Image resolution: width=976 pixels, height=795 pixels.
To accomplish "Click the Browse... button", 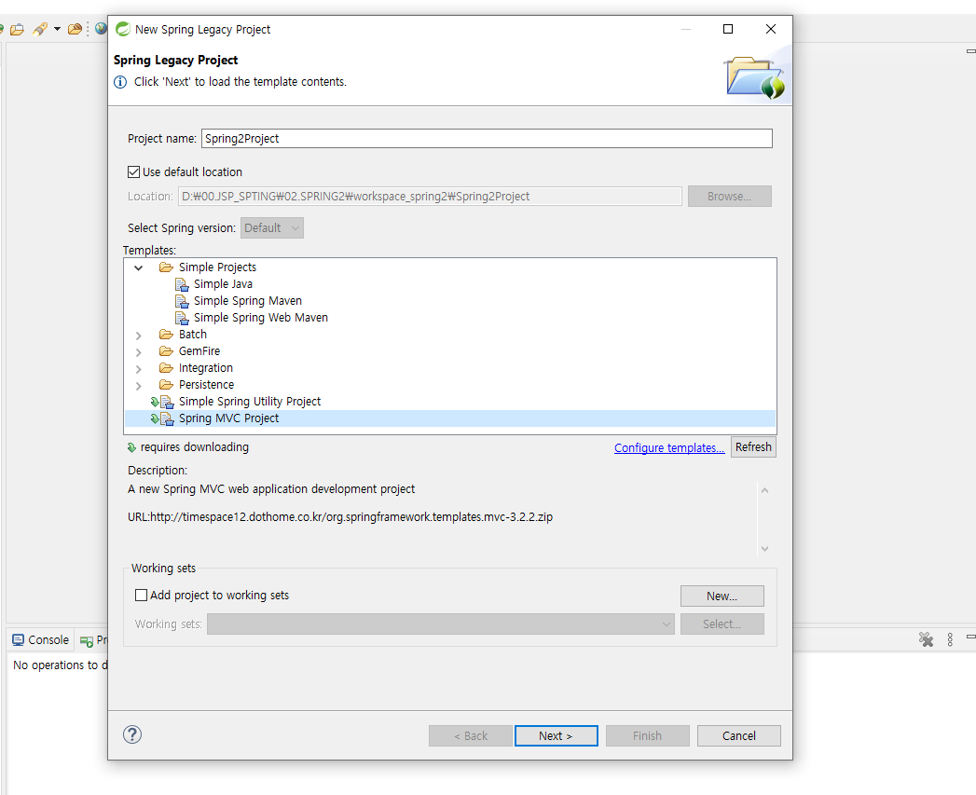I will [x=730, y=196].
